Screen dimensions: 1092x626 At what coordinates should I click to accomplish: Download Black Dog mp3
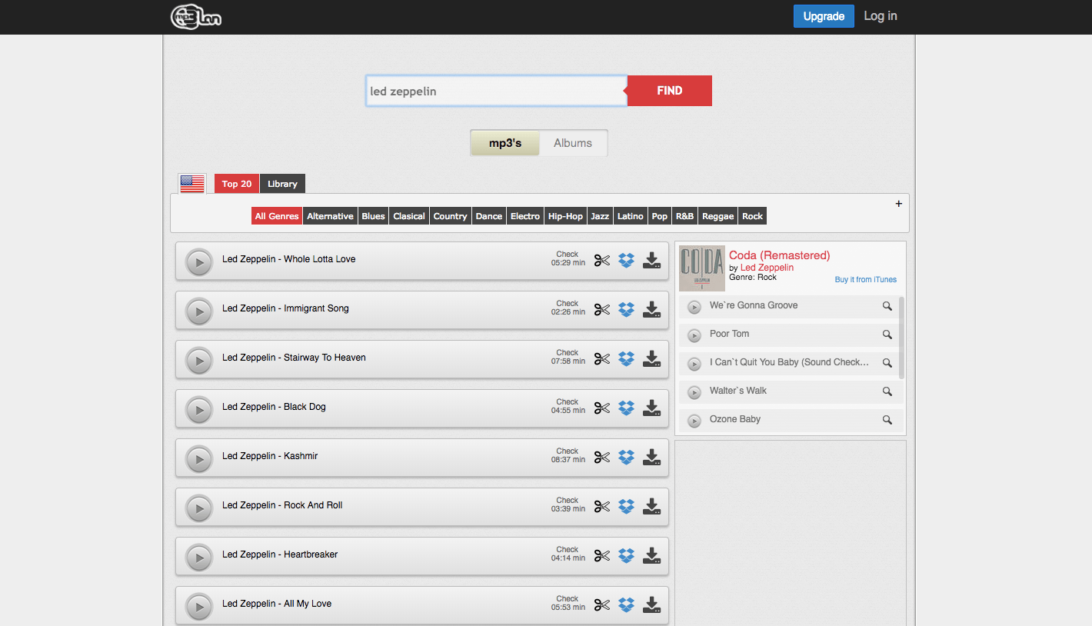652,408
